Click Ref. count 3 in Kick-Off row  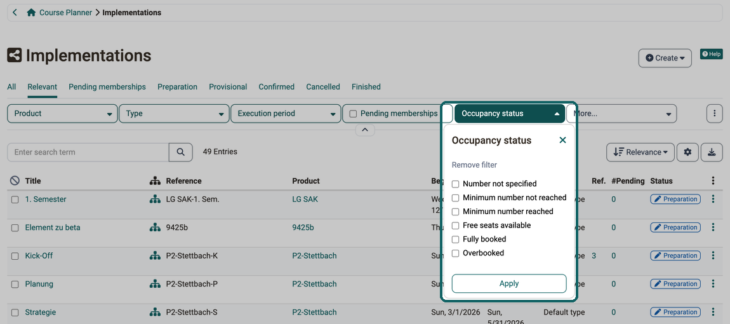pyautogui.click(x=594, y=255)
